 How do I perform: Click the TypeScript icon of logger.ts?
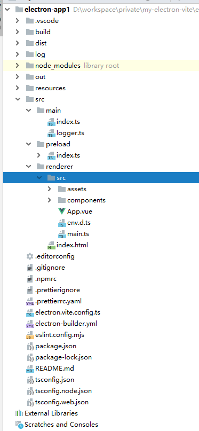pos(51,133)
